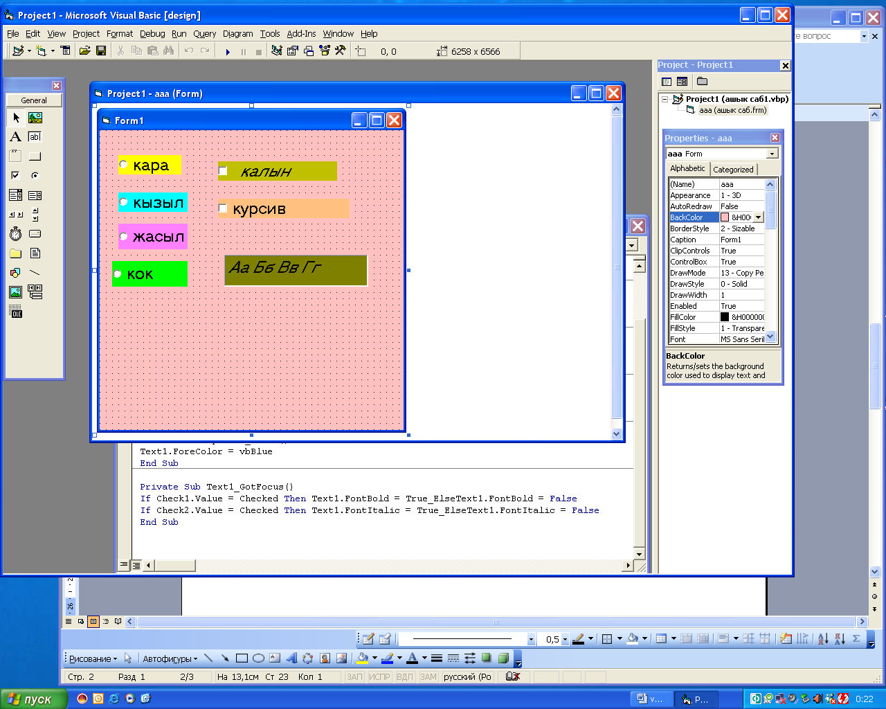Select the Image tool in toolbox
Image resolution: width=886 pixels, height=709 pixels.
point(16,292)
